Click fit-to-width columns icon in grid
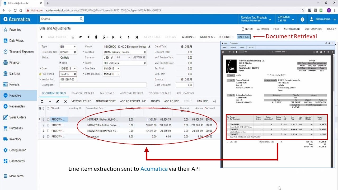Image resolution: width=338 pixels, height=190 pixels. point(214,101)
